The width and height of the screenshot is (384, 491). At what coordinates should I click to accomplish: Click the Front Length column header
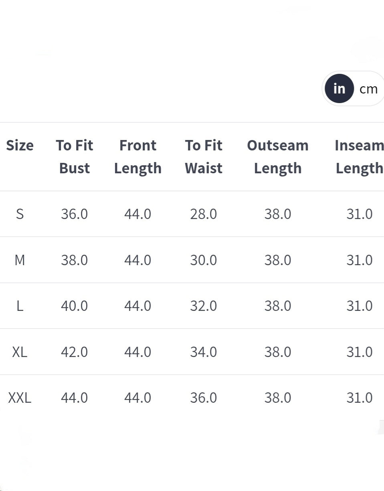coord(137,156)
